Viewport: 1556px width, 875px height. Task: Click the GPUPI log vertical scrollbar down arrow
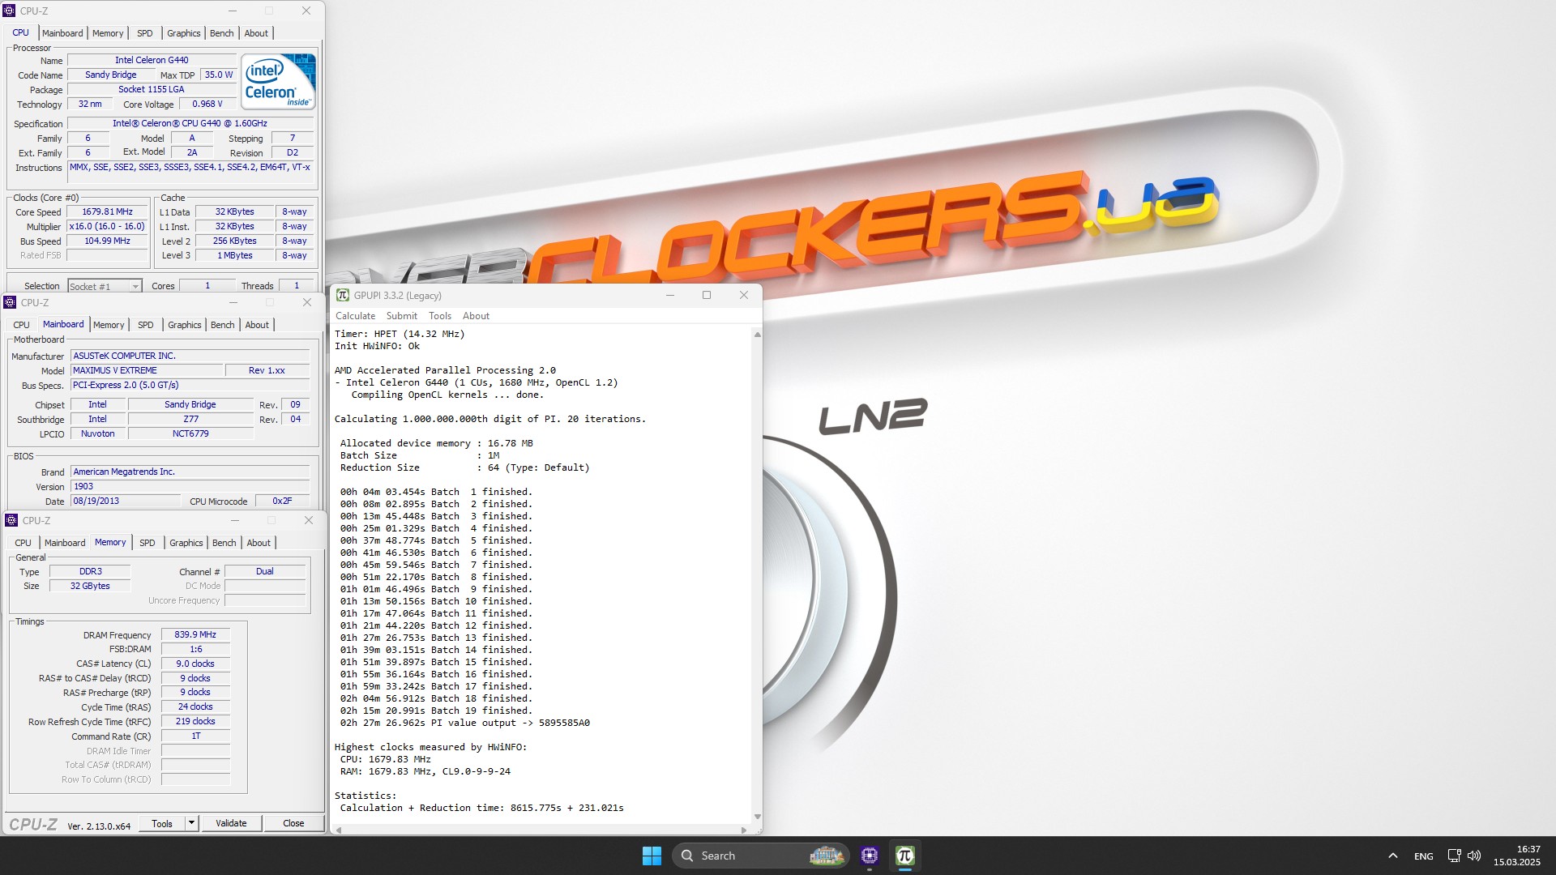coord(757,817)
